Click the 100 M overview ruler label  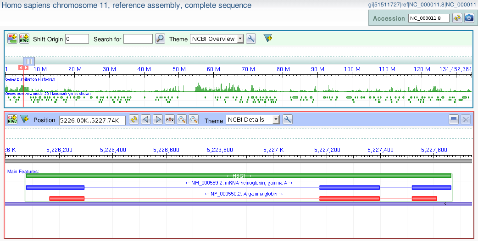point(352,69)
